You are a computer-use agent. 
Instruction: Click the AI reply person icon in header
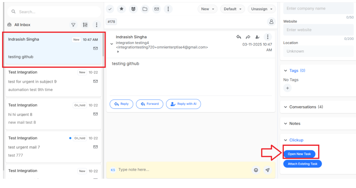click(257, 37)
